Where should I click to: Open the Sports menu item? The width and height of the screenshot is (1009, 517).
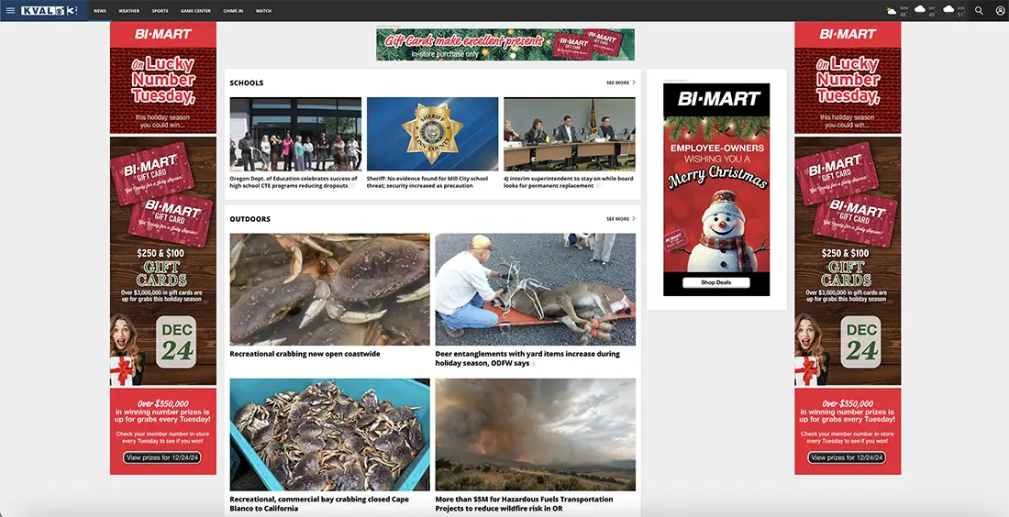point(160,11)
